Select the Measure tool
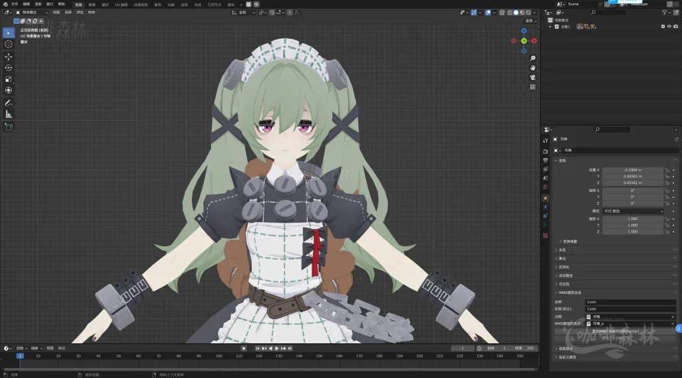Viewport: 682px width, 378px height. point(8,114)
